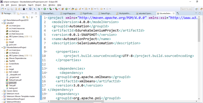Image resolution: width=203 pixels, height=103 pixels.
Task: Expand the TestNG library node
Action: (4, 61)
